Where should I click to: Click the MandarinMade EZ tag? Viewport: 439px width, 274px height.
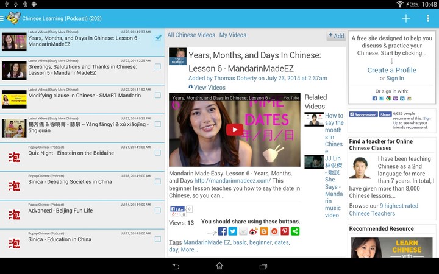207,242
